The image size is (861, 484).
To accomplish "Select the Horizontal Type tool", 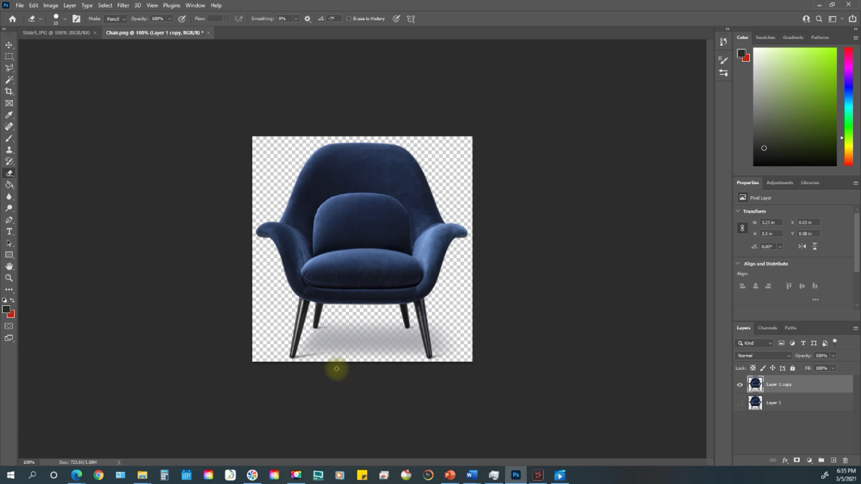I will 9,232.
